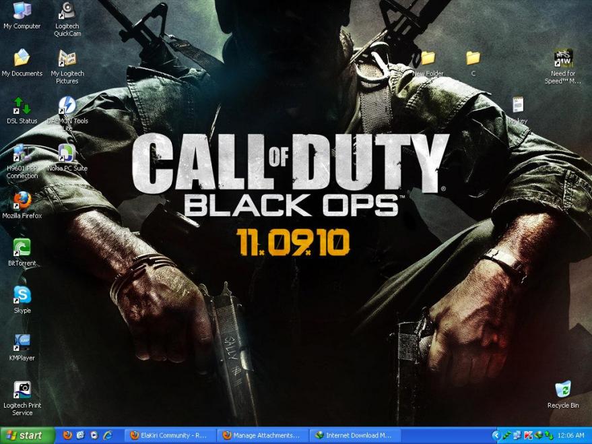
Task: Select the BitTorrent desktop shortcut
Action: pyautogui.click(x=22, y=252)
